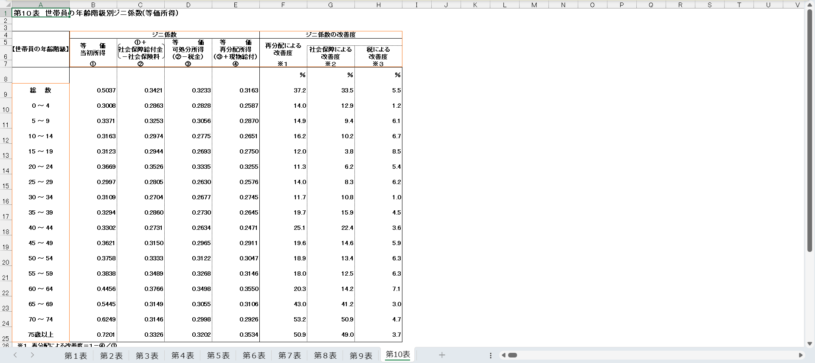Viewport: 815px width, 363px height.
Task: Select cell with 総数 label
Action: [41, 90]
